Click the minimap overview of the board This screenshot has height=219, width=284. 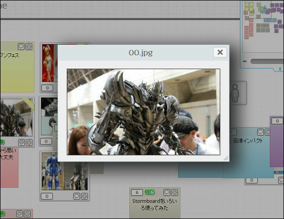[263, 26]
